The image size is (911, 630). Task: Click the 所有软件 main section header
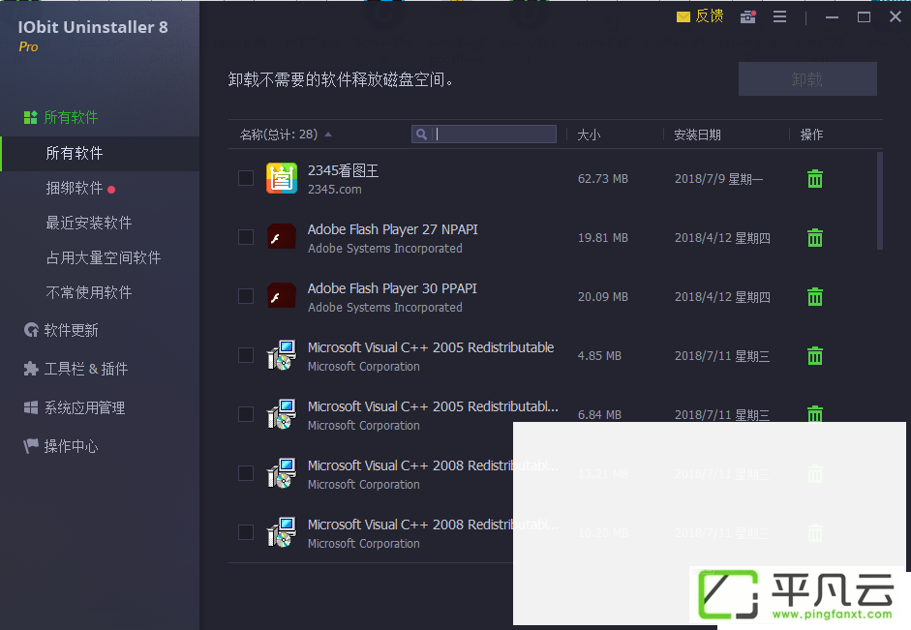click(71, 117)
